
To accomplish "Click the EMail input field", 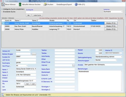I will click(x=65, y=59).
